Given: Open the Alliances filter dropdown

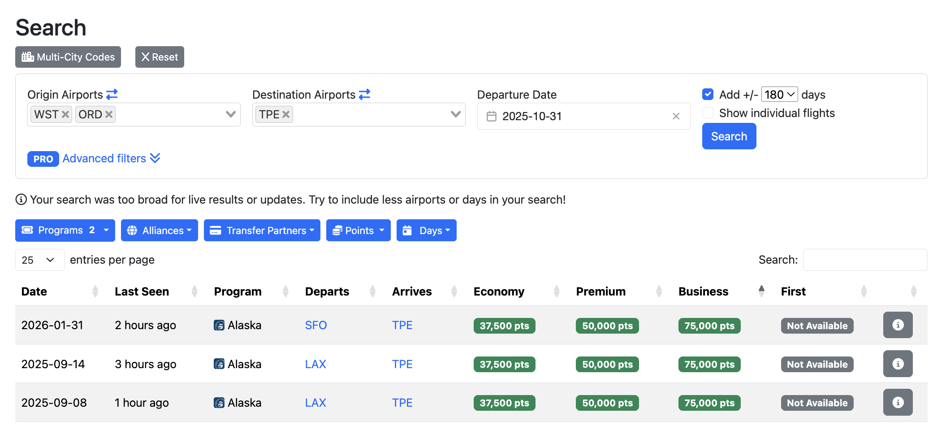Looking at the screenshot, I should (x=160, y=230).
